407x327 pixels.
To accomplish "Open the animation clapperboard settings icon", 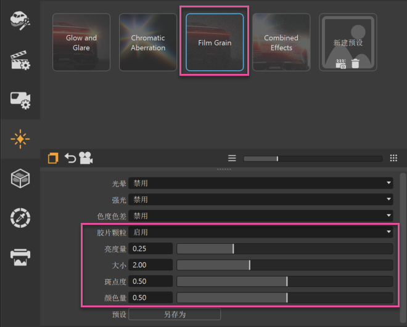I will pyautogui.click(x=20, y=60).
